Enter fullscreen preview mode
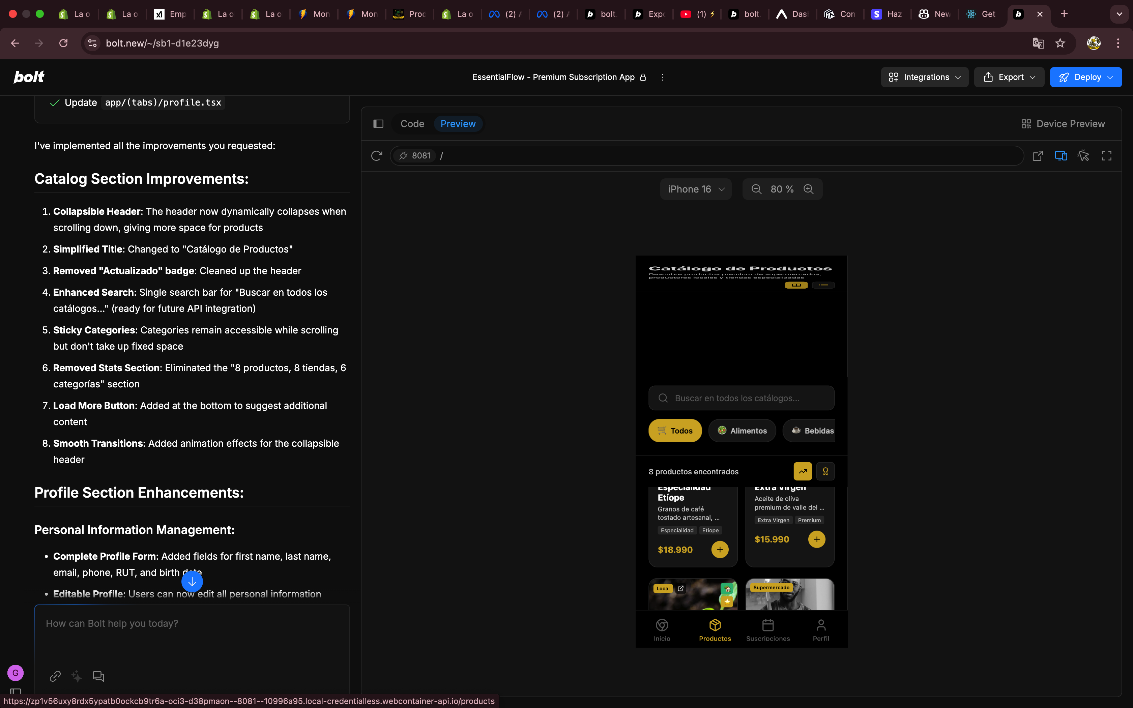 click(x=1106, y=155)
